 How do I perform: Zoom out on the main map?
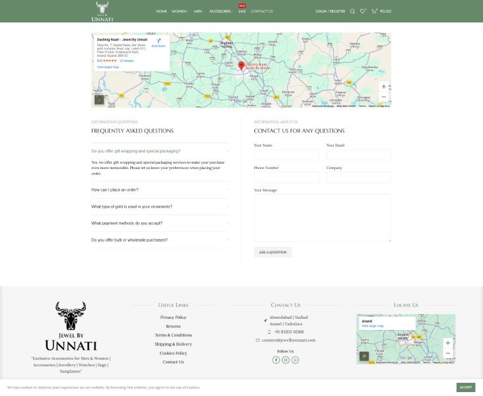pos(383,97)
